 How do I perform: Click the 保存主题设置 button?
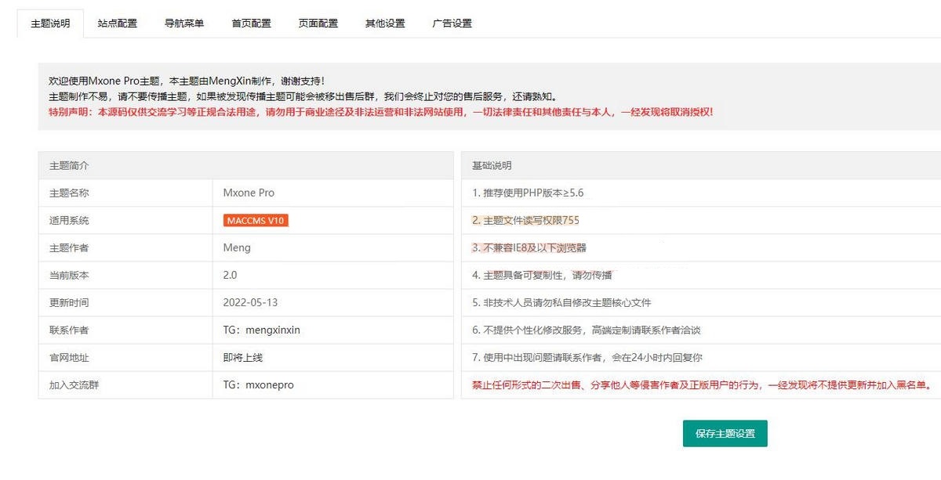[725, 434]
